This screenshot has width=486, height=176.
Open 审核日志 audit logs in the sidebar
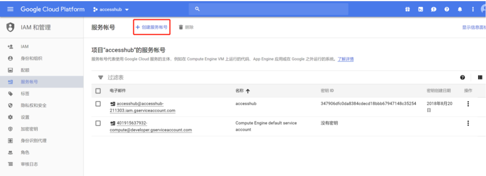42,164
